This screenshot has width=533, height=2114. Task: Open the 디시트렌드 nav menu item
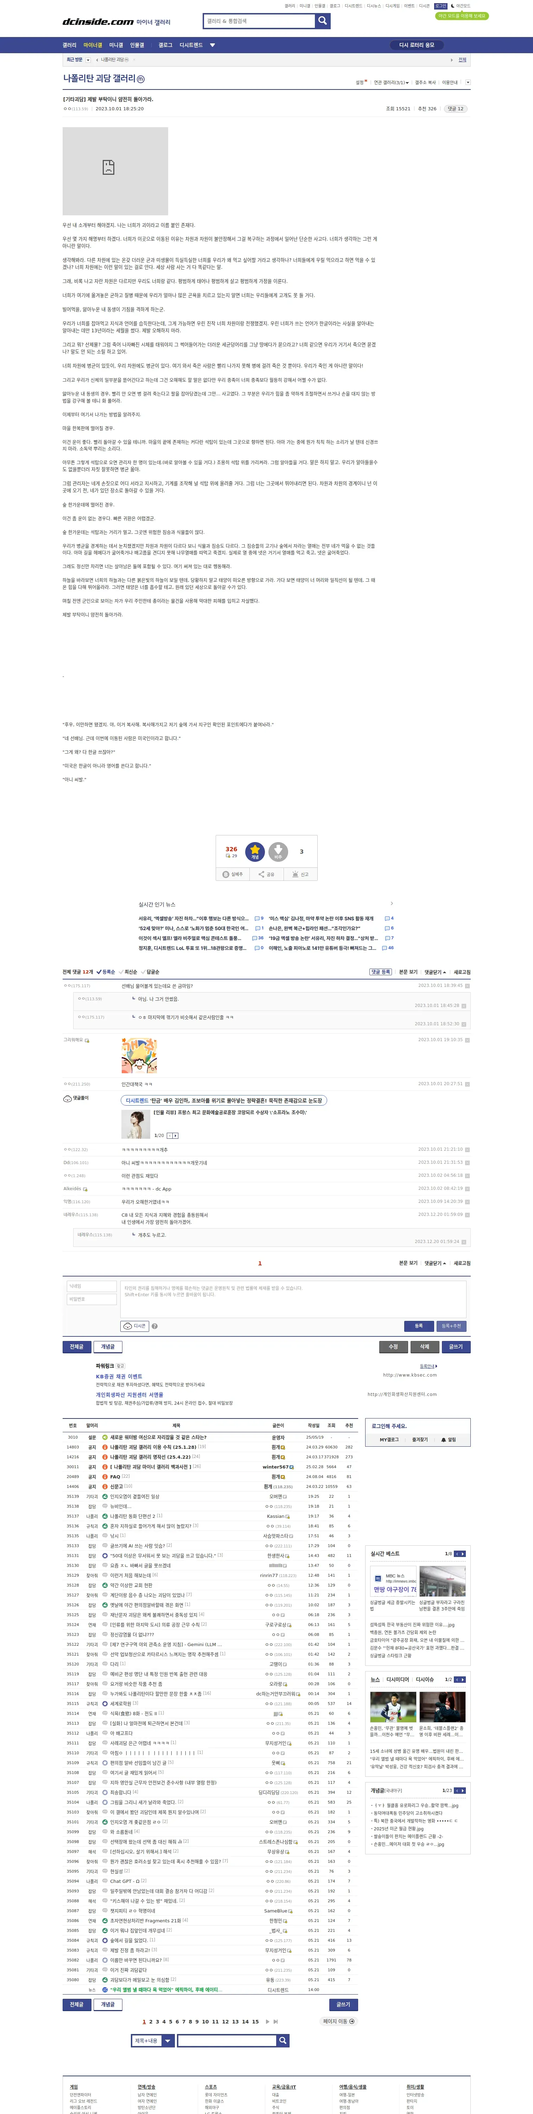pos(191,45)
